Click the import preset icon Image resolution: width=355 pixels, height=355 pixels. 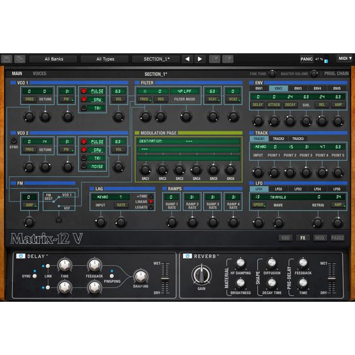214,59
